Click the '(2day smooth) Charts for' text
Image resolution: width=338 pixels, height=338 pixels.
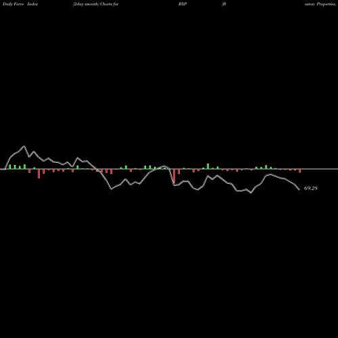(96, 4)
